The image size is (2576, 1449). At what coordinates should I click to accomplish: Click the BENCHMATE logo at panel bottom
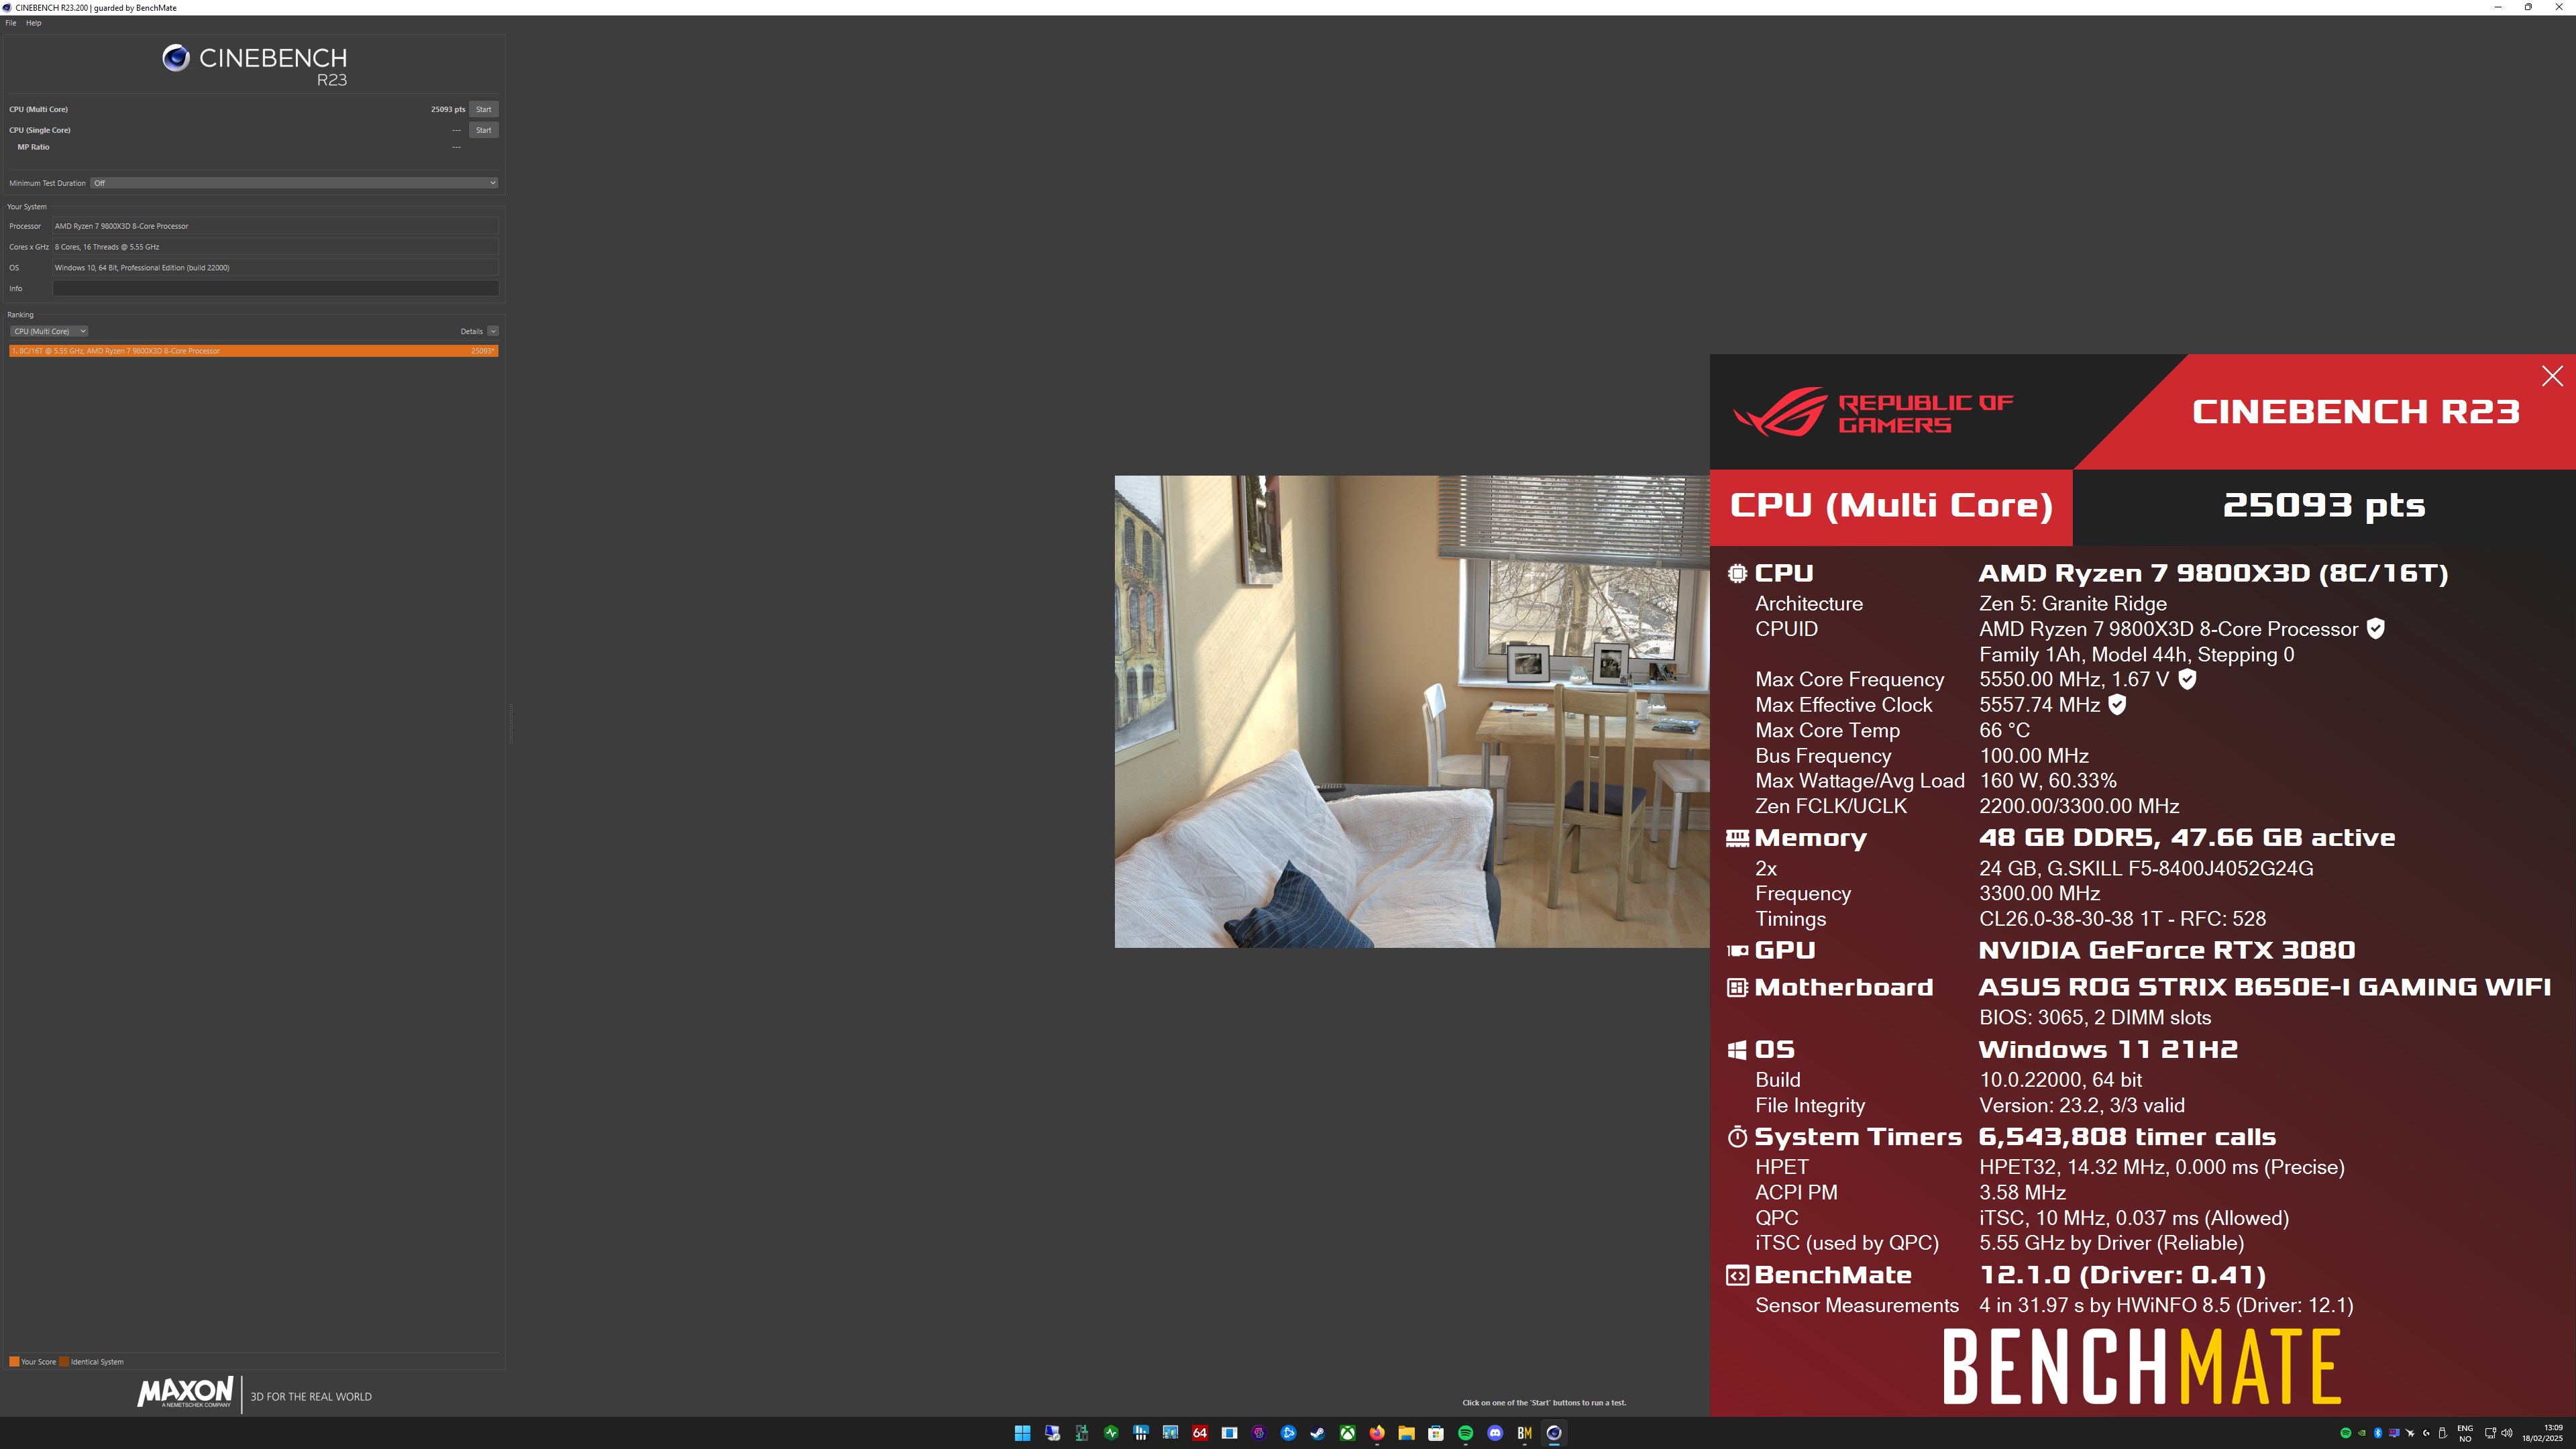(2141, 1366)
